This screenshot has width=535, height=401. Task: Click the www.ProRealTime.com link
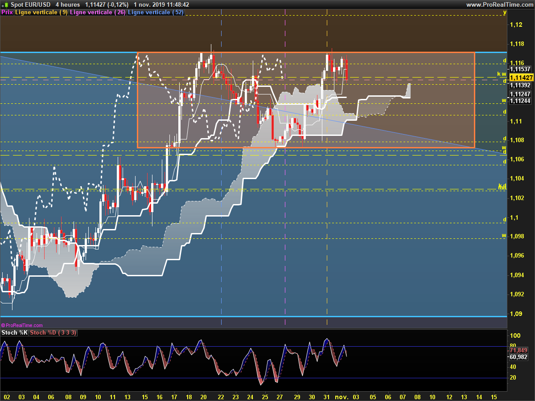pyautogui.click(x=499, y=4)
